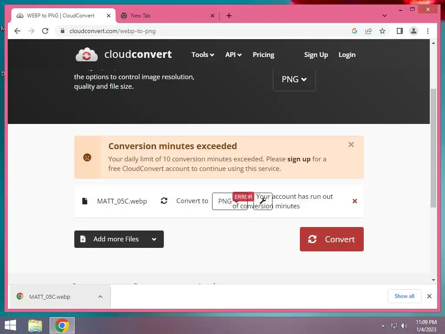The image size is (445, 334).
Task: Open the taskbar clock and date
Action: [x=426, y=325]
